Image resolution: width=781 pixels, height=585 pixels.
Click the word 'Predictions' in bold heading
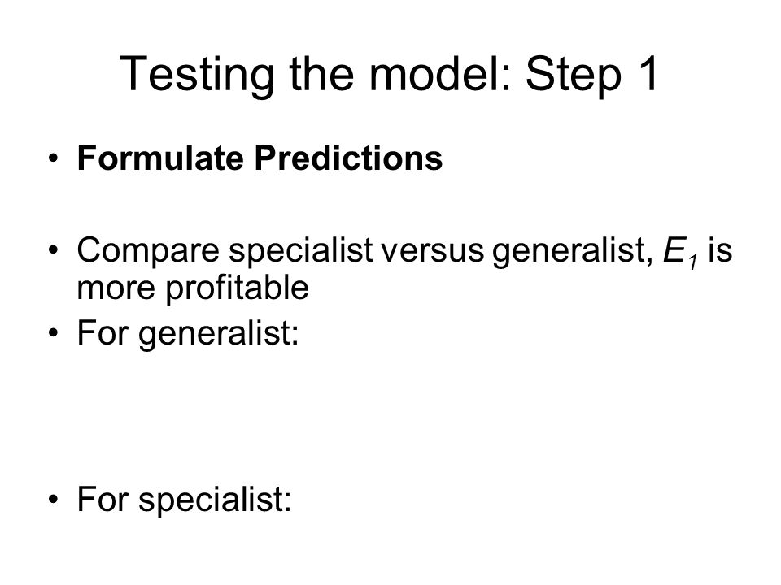(x=349, y=158)
